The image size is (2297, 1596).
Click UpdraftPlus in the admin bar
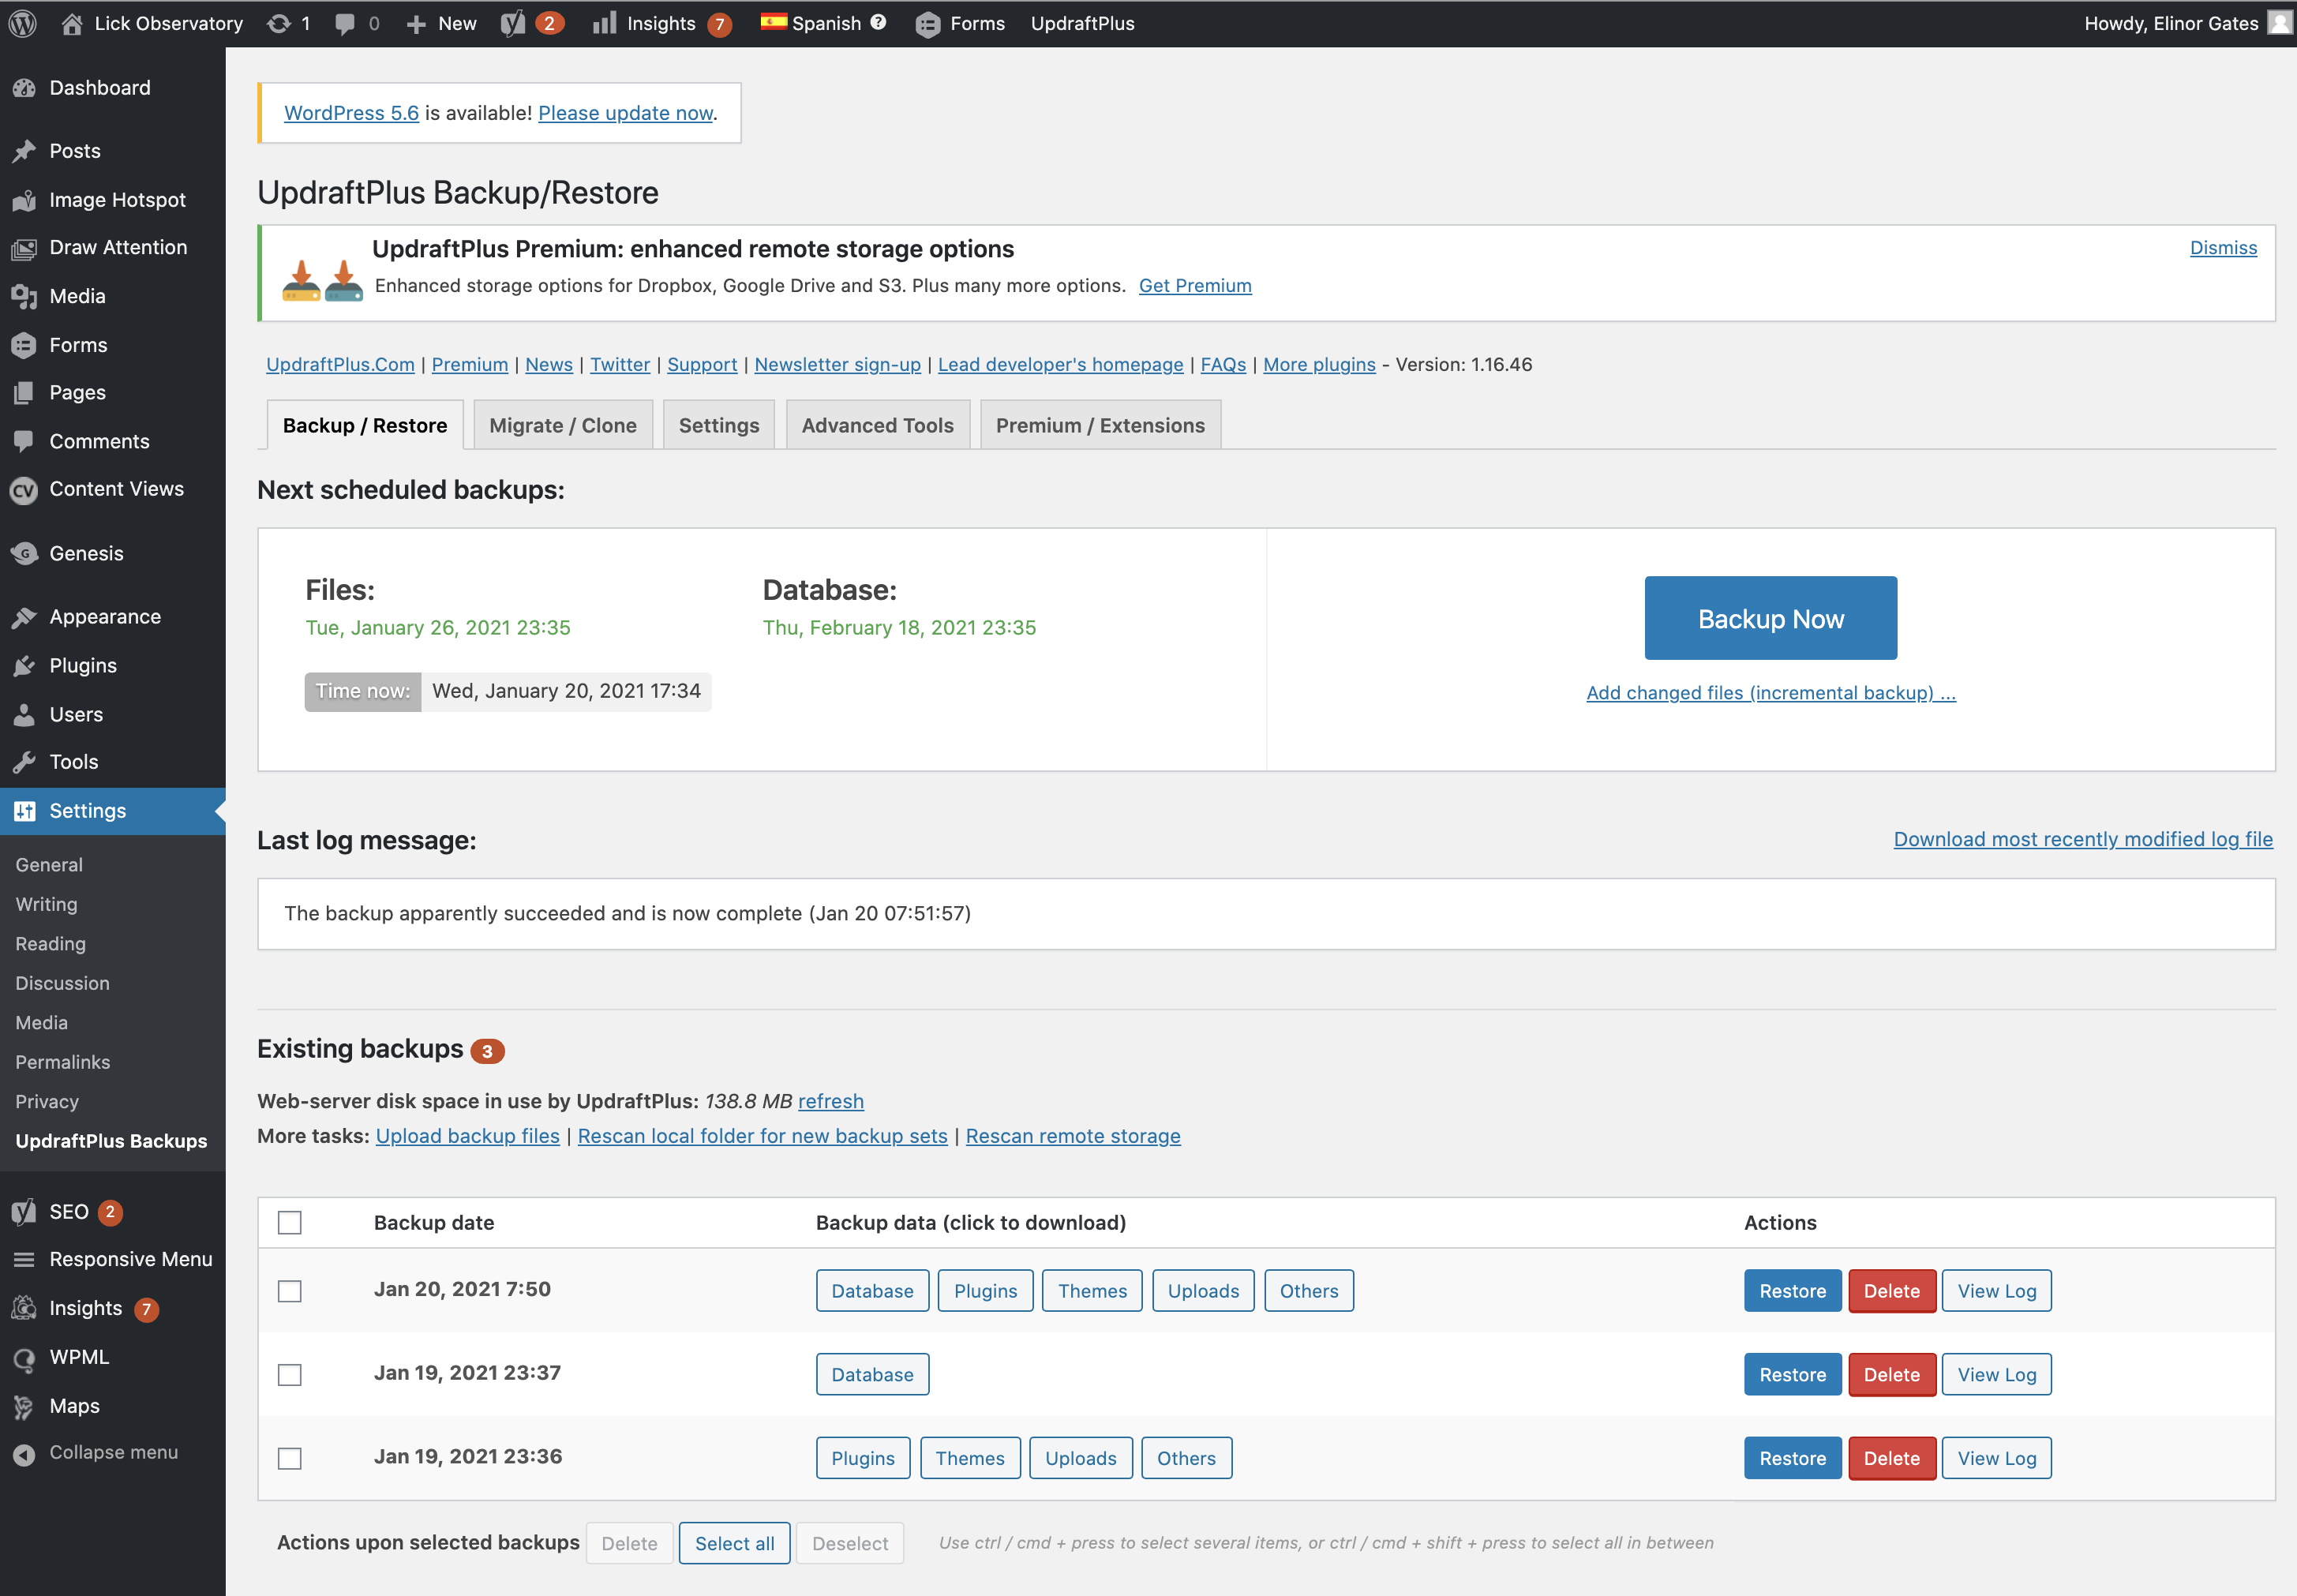pyautogui.click(x=1082, y=23)
